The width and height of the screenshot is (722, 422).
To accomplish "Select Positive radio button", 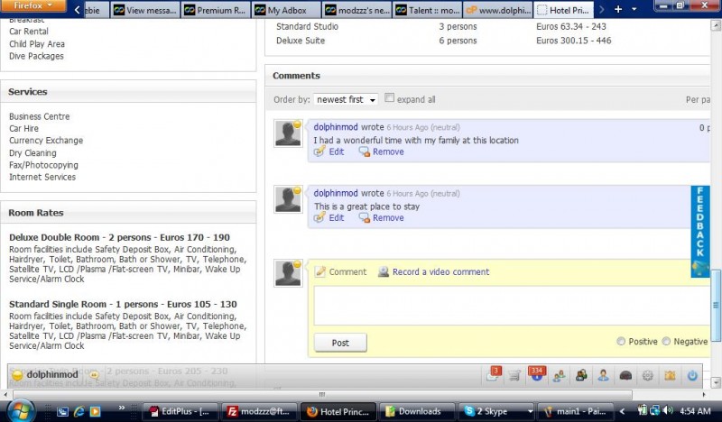I will pos(621,341).
